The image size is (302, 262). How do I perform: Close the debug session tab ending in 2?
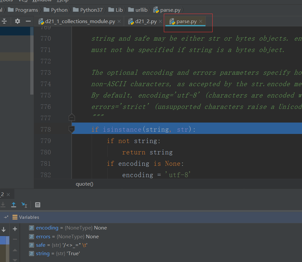[8, 195]
